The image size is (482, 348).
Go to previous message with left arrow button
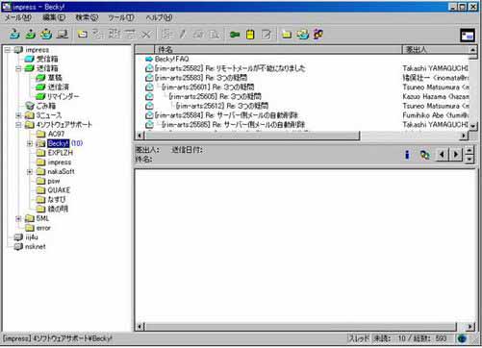coord(443,155)
